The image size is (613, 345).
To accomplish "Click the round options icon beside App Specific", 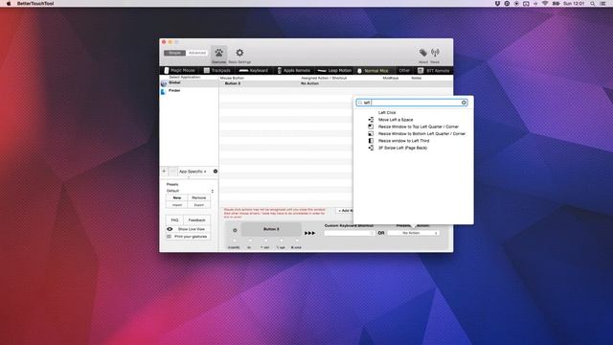I will point(216,172).
